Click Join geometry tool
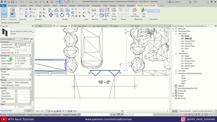 (32, 16)
